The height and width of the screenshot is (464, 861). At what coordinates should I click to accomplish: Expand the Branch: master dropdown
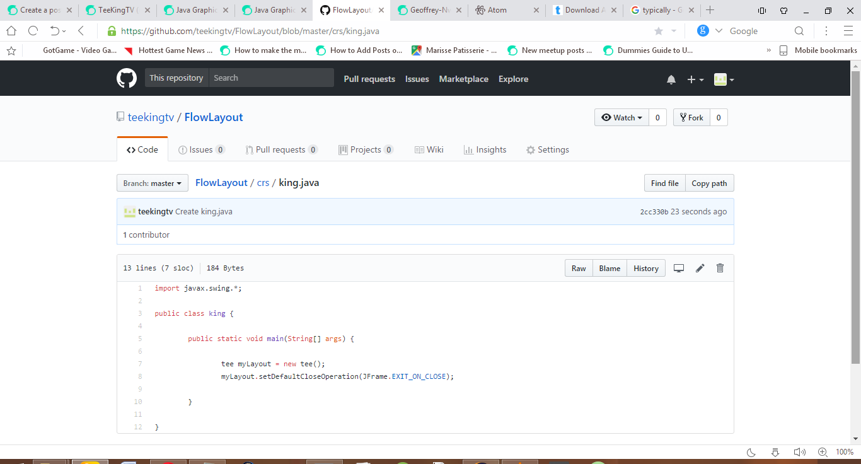pyautogui.click(x=153, y=183)
